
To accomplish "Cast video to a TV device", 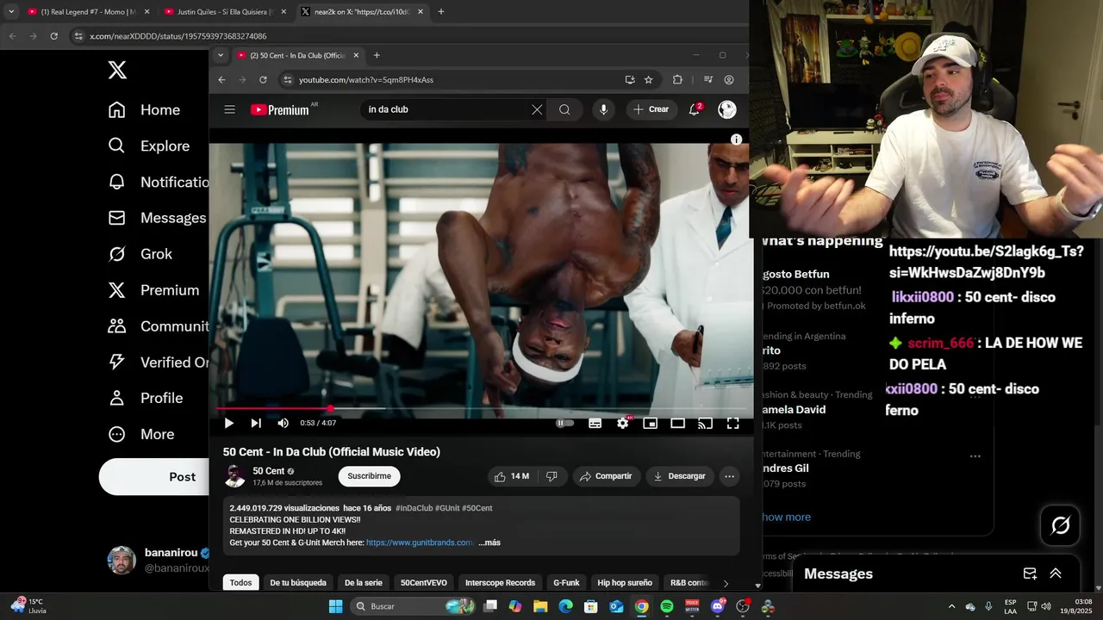I will [x=705, y=423].
